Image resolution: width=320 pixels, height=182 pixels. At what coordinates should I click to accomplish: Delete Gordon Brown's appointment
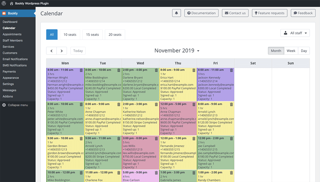[x=81, y=139]
